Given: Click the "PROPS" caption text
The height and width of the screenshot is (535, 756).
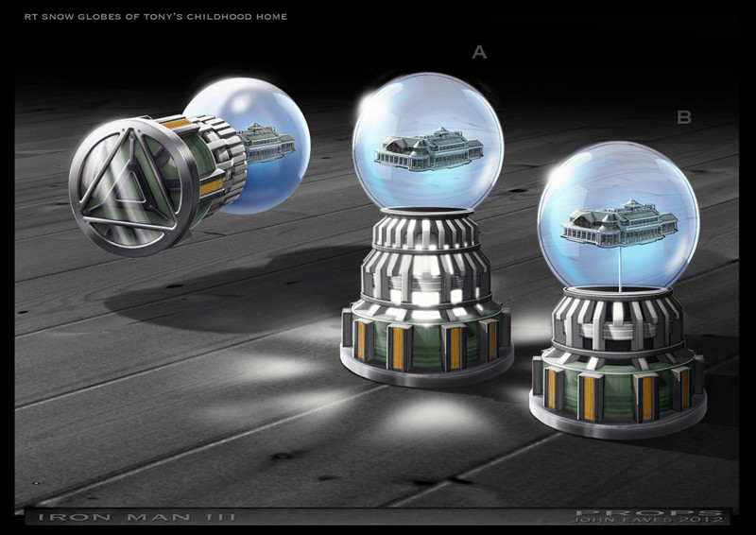Looking at the screenshot, I should pyautogui.click(x=649, y=513).
